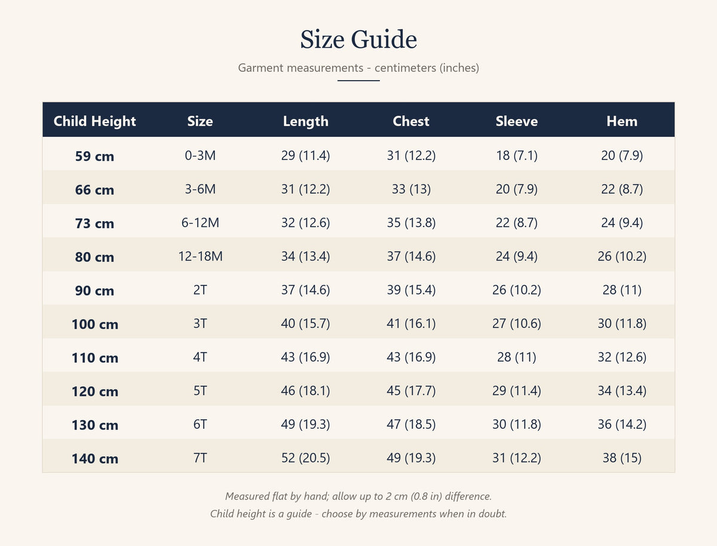Click Chest value 49 (19.3) in 7T row

[x=411, y=458]
